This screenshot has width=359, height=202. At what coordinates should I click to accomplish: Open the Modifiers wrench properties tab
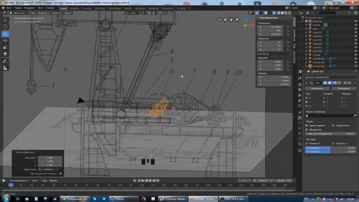click(300, 118)
